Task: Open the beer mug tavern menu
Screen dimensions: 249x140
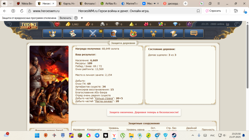Action: coord(113,33)
